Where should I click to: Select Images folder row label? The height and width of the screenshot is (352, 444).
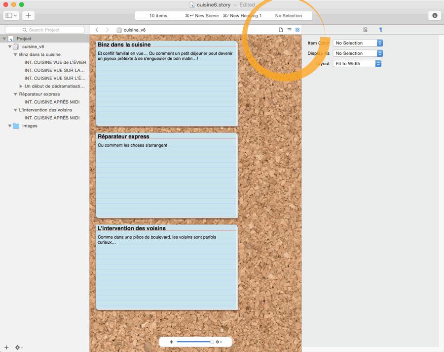(30, 126)
